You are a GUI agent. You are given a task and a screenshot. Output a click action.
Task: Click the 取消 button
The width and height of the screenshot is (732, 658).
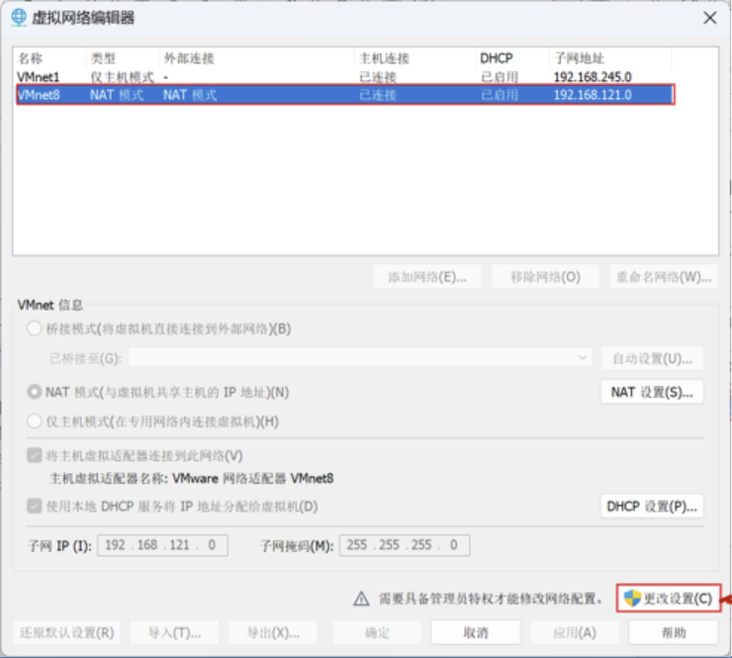click(476, 633)
